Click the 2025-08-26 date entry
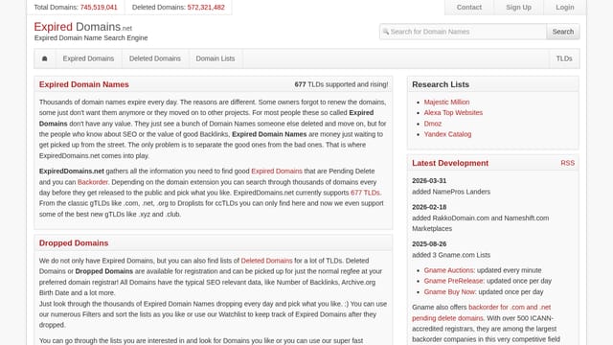 point(429,244)
